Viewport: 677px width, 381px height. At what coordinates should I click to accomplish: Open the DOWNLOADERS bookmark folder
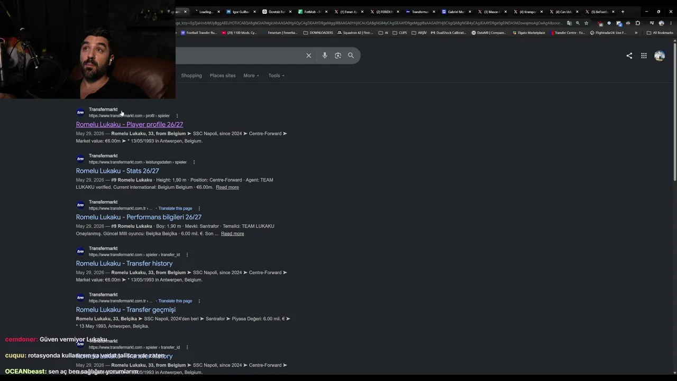coord(318,33)
